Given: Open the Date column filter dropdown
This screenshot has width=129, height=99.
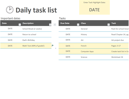Looking at the screenshot, I should point(20,25).
